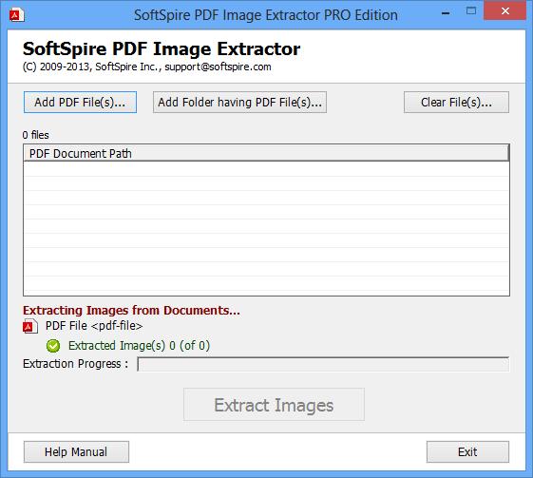Click the Extraction Progress bar
The width and height of the screenshot is (533, 478).
[323, 364]
